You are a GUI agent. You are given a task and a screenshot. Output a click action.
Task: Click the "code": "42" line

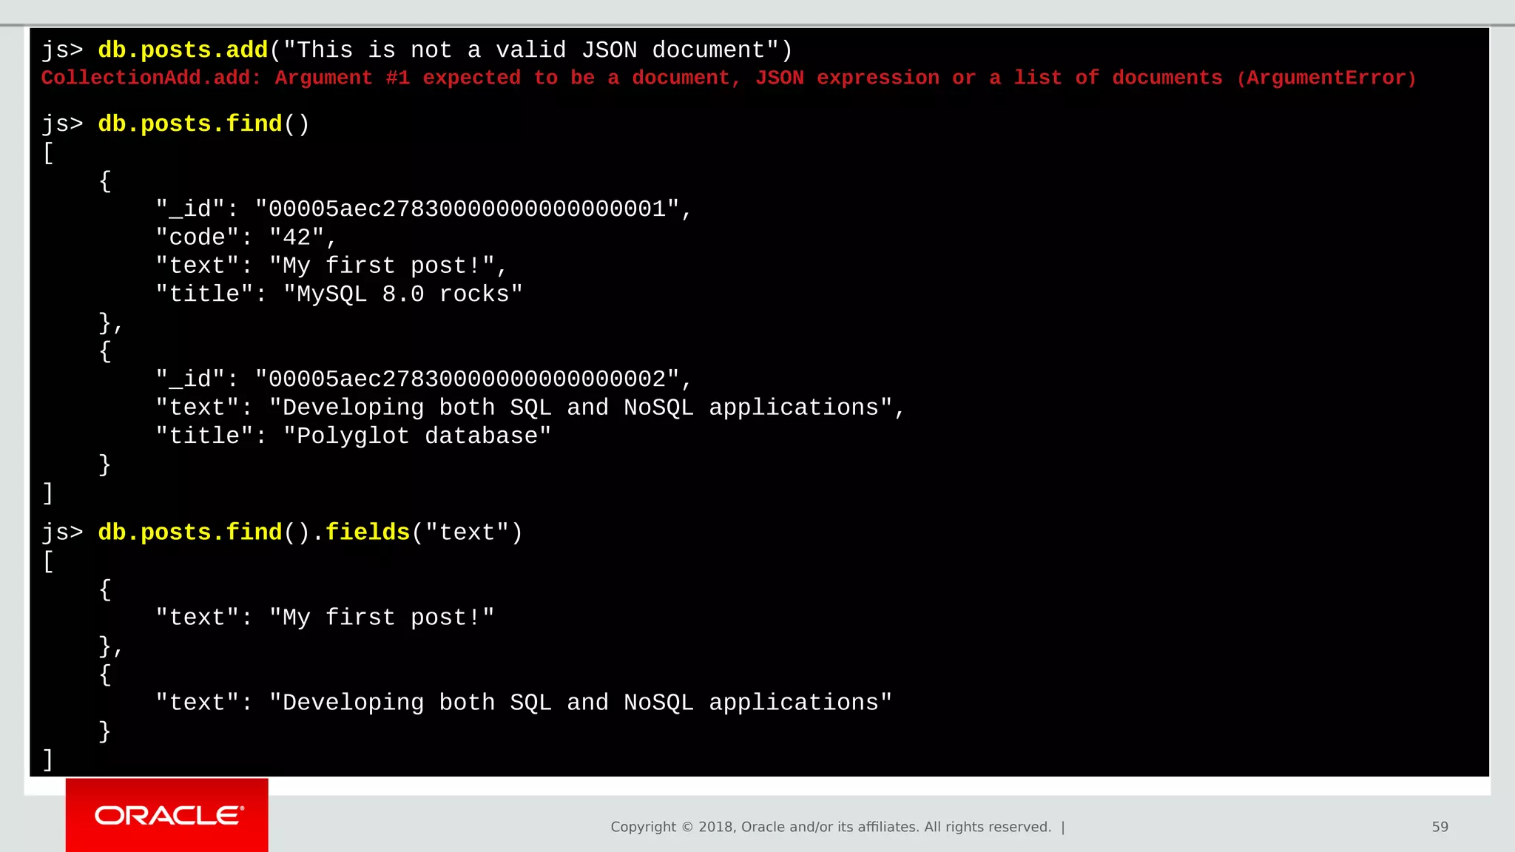click(246, 237)
